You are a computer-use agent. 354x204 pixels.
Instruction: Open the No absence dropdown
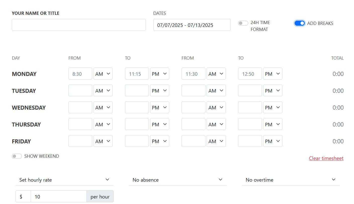pos(177,180)
